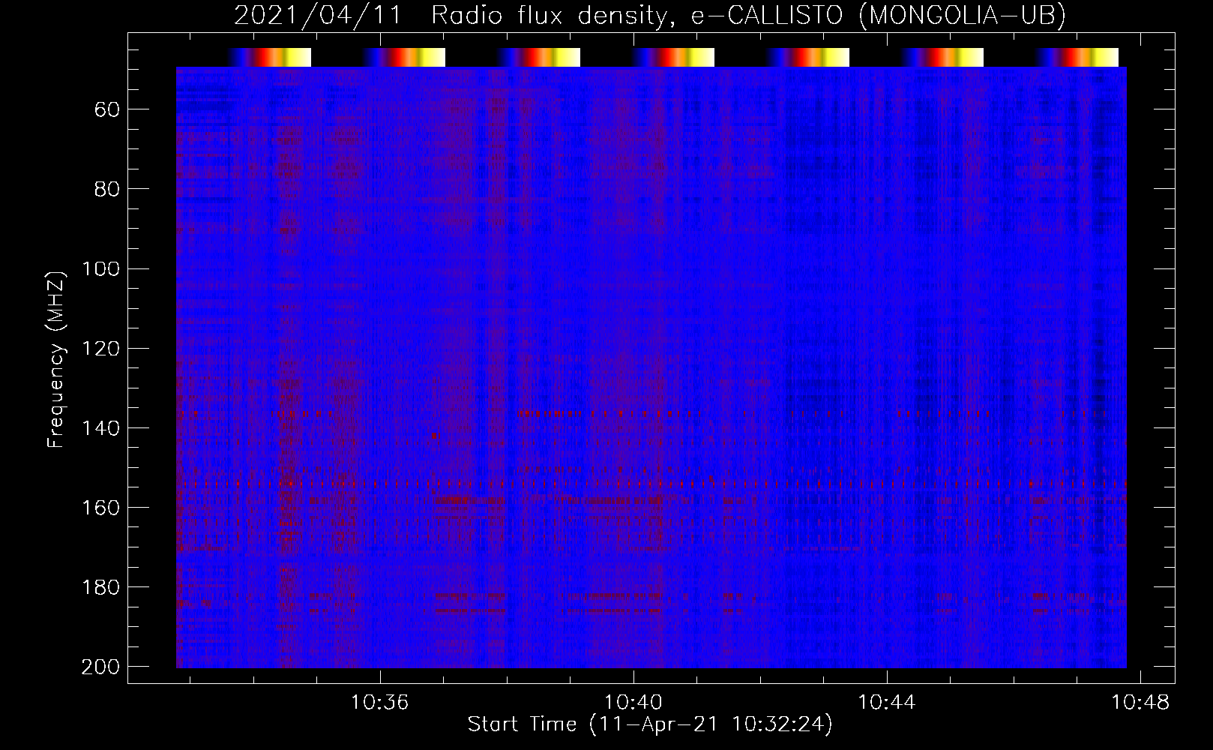Click the 200 MHz frequency tick label
Viewport: 1213px width, 750px height.
101,666
